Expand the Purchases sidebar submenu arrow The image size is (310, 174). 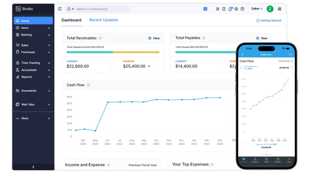tap(49, 52)
